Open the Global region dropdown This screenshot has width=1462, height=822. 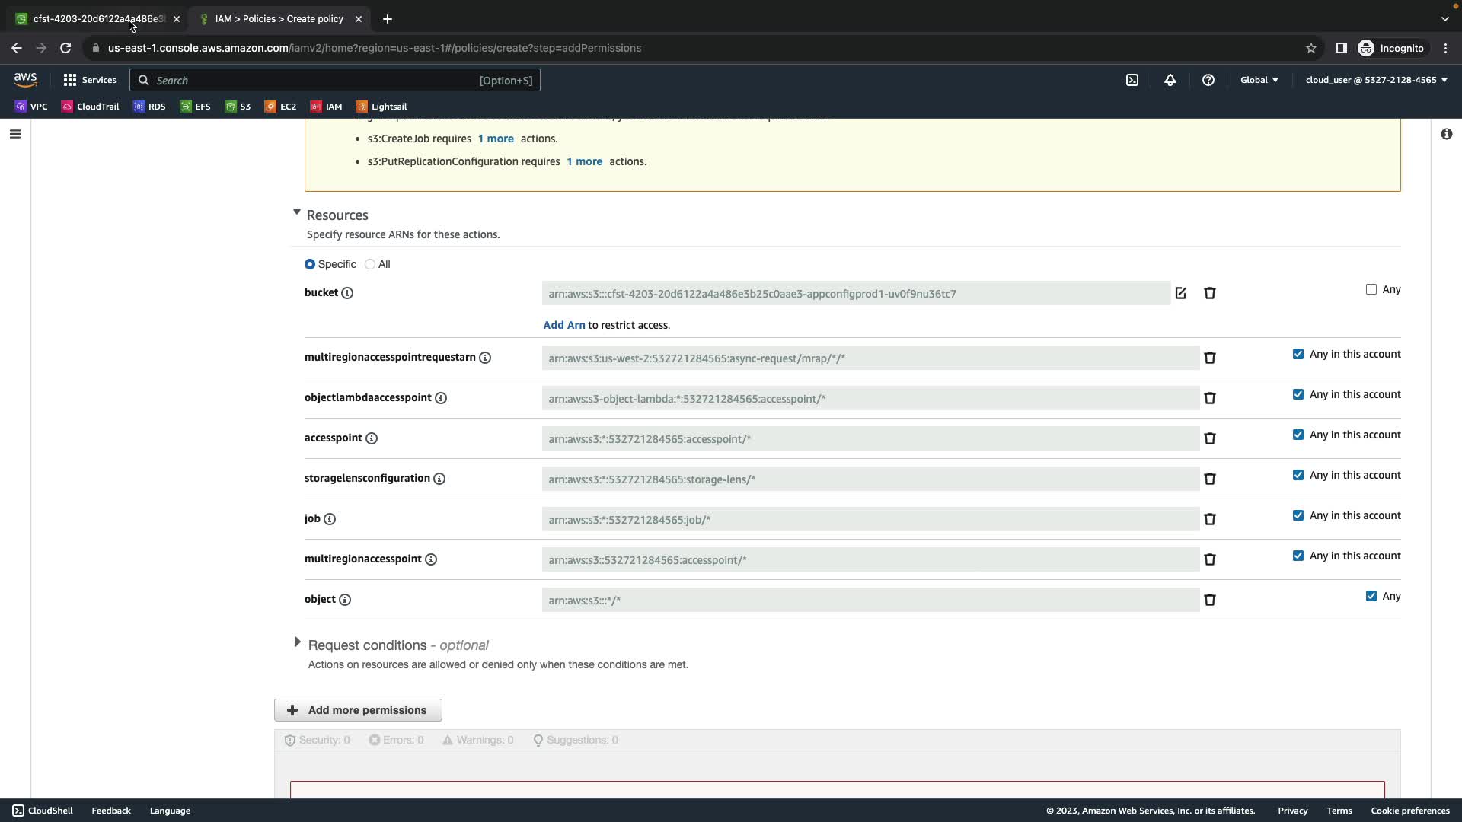(1259, 80)
